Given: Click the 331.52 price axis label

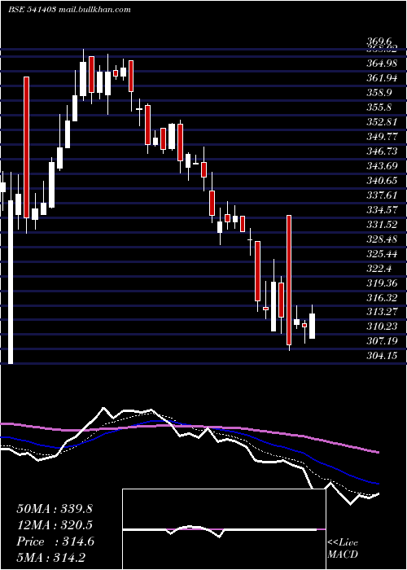Looking at the screenshot, I should [x=382, y=225].
